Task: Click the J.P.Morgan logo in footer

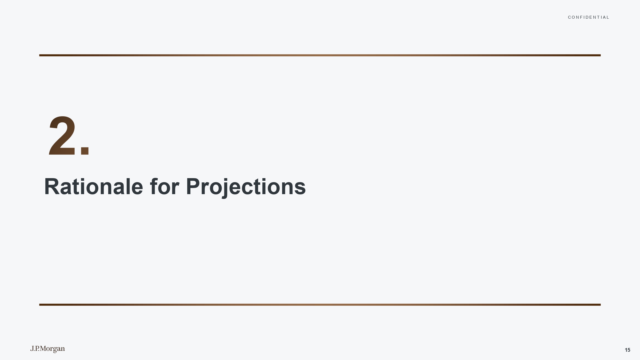Action: pos(47,349)
